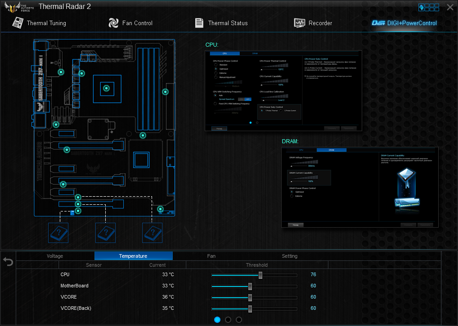Select sensor dot linked to the rightmost unknown device
Image resolution: width=458 pixels, height=326 pixels.
78,198
